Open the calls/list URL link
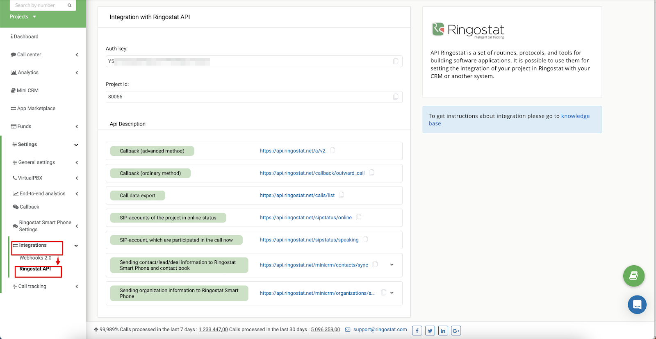The height and width of the screenshot is (339, 656). click(x=297, y=195)
